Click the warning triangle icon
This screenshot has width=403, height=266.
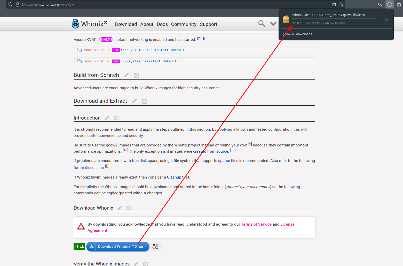(81, 226)
